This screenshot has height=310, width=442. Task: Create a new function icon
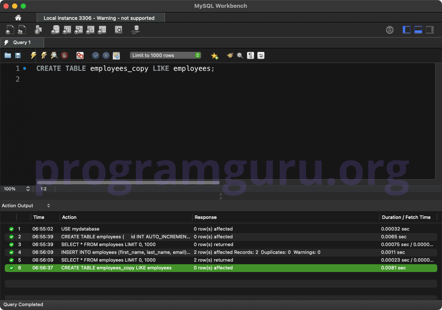[x=102, y=30]
